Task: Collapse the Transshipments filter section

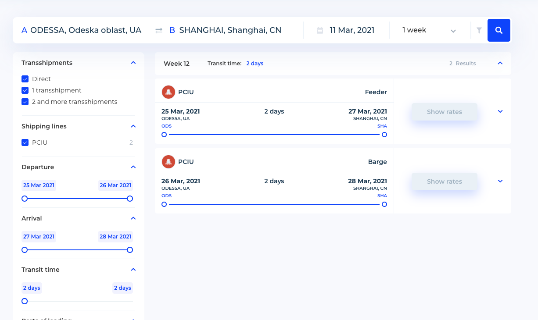Action: (x=133, y=63)
